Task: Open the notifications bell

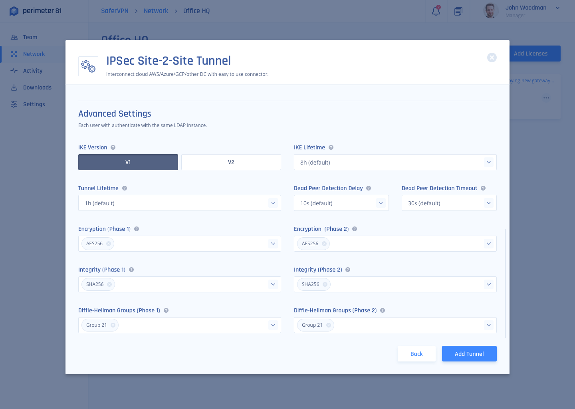Action: click(x=436, y=11)
